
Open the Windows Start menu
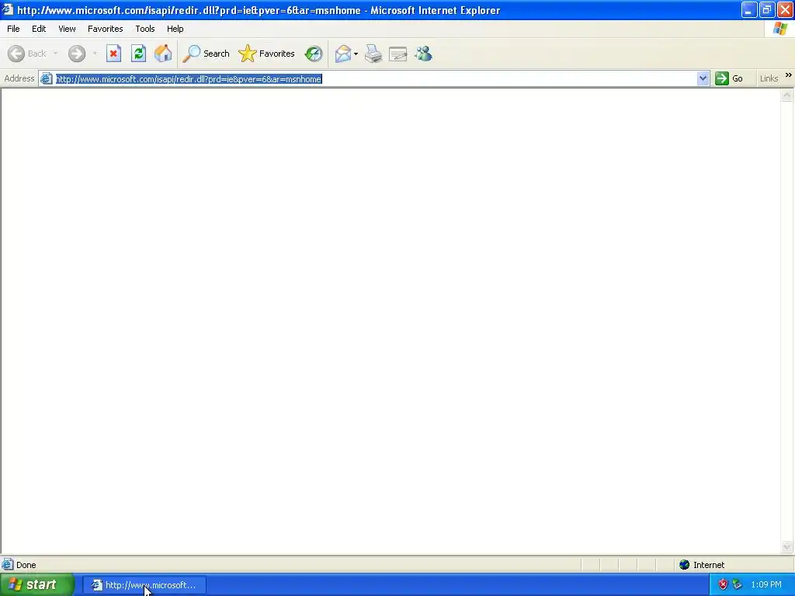(x=37, y=585)
